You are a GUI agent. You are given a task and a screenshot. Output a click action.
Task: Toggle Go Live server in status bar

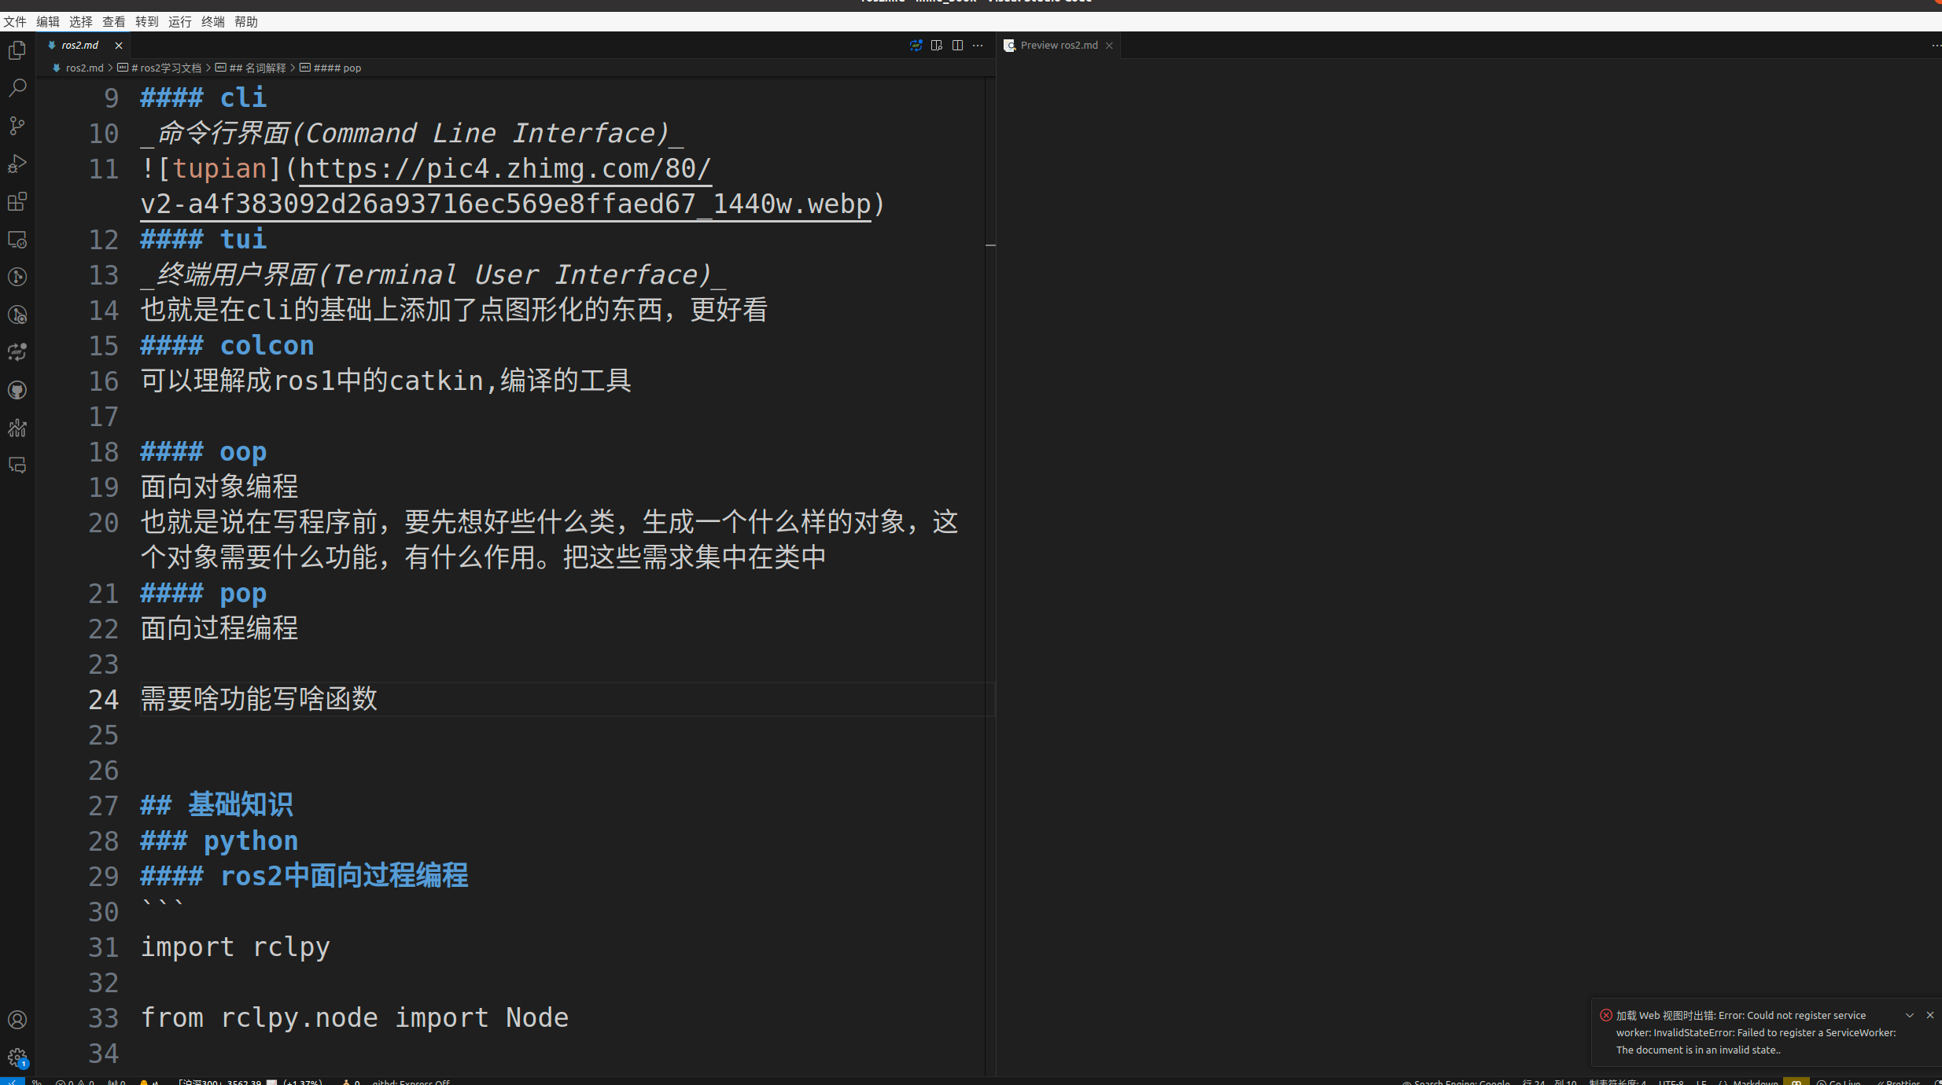coord(1839,1082)
